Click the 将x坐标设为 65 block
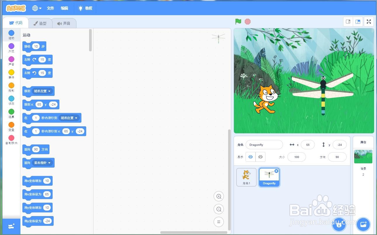Image resolution: width=377 pixels, height=235 pixels. [x=37, y=194]
